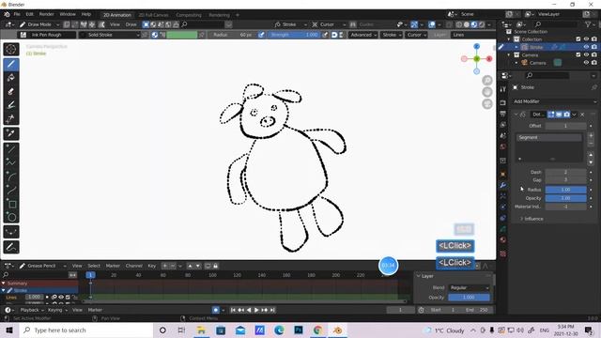The width and height of the screenshot is (601, 338).
Task: Open the Advanced brush settings dropdown
Action: coord(362,35)
